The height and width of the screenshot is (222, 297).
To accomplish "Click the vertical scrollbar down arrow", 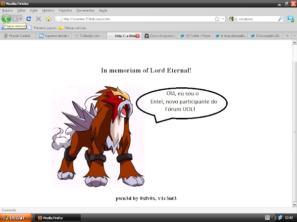I will [295, 204].
